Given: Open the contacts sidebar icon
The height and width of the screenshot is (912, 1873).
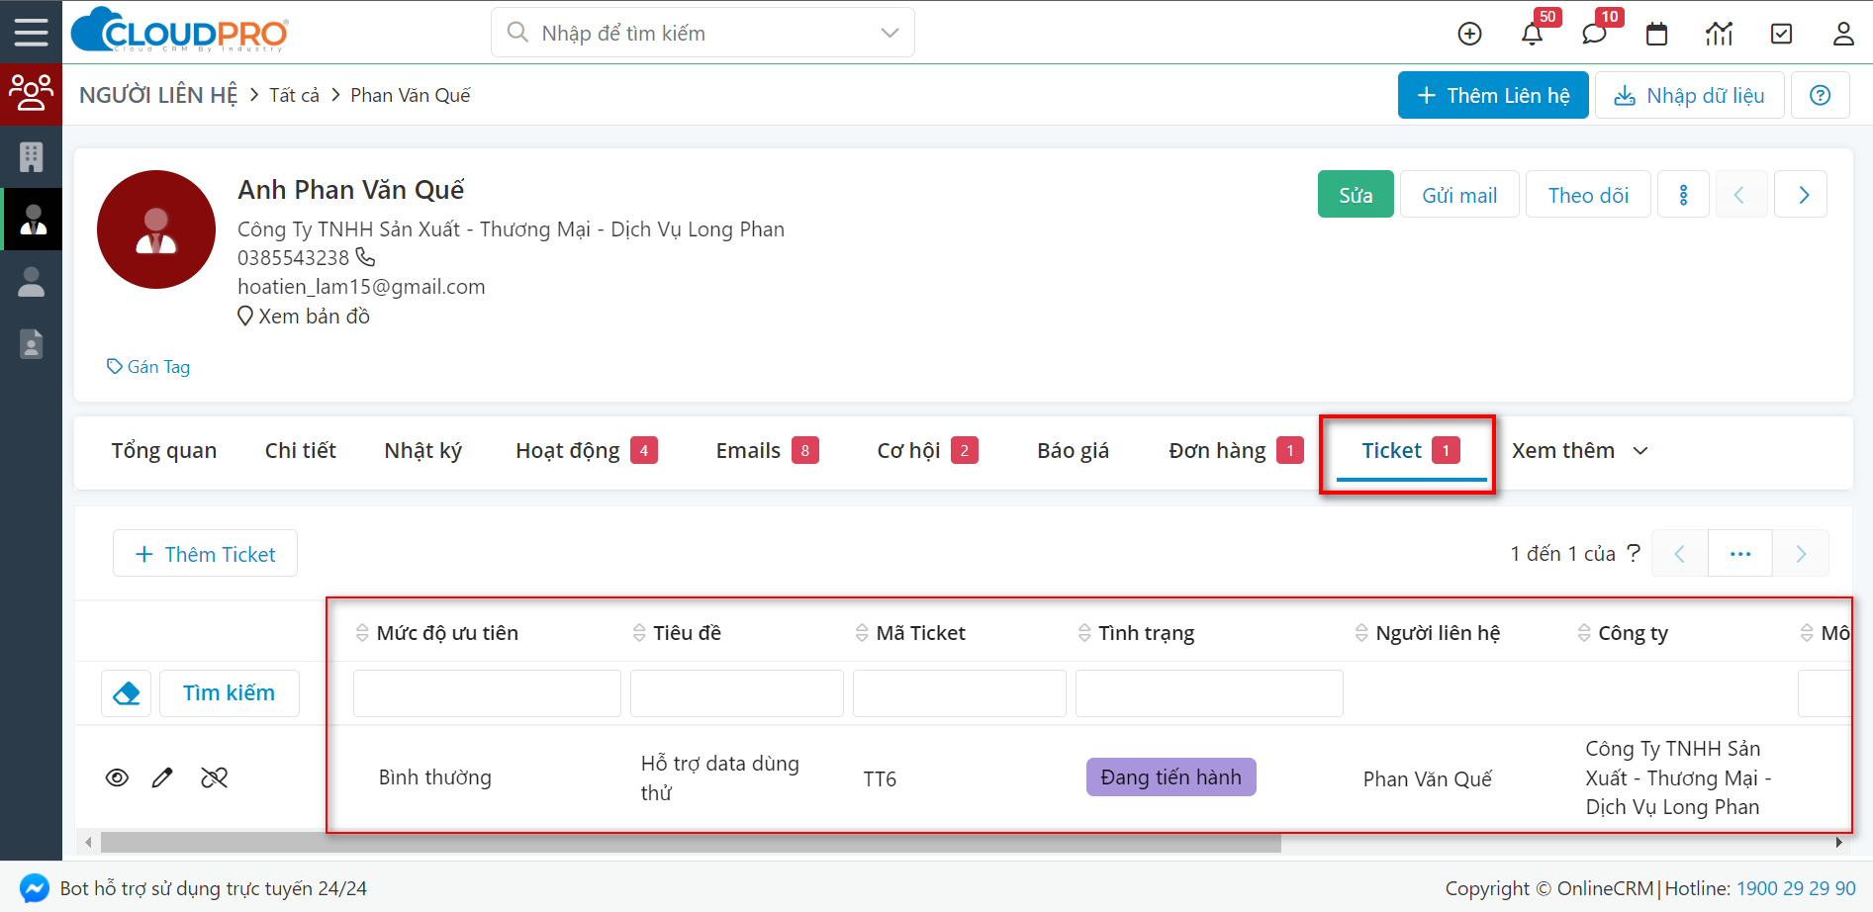Looking at the screenshot, I should pos(31,219).
